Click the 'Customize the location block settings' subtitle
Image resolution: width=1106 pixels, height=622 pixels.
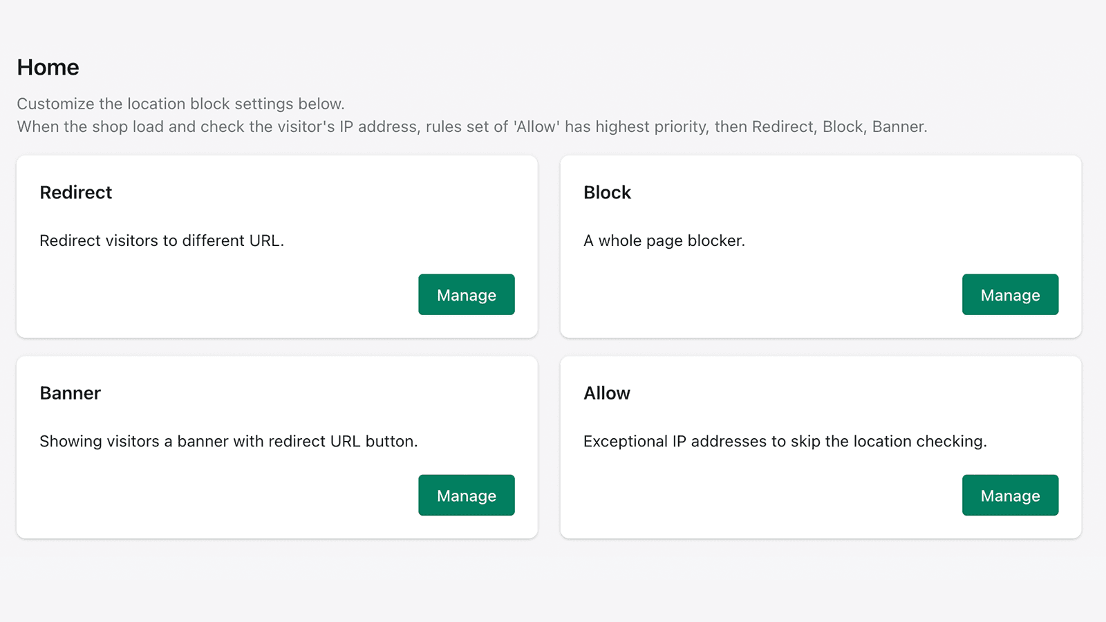pos(181,104)
